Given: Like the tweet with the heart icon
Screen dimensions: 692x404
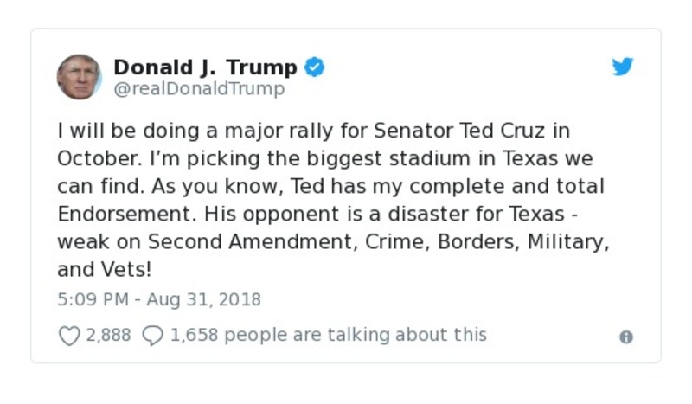Looking at the screenshot, I should (69, 336).
